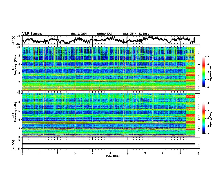Screen dimensions: 223x172
Task: Click time axis tick label "4"
Action: click(x=93, y=153)
